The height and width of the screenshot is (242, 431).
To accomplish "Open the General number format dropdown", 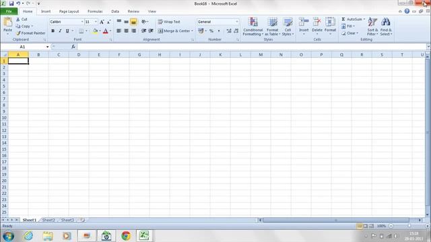I will pyautogui.click(x=237, y=22).
